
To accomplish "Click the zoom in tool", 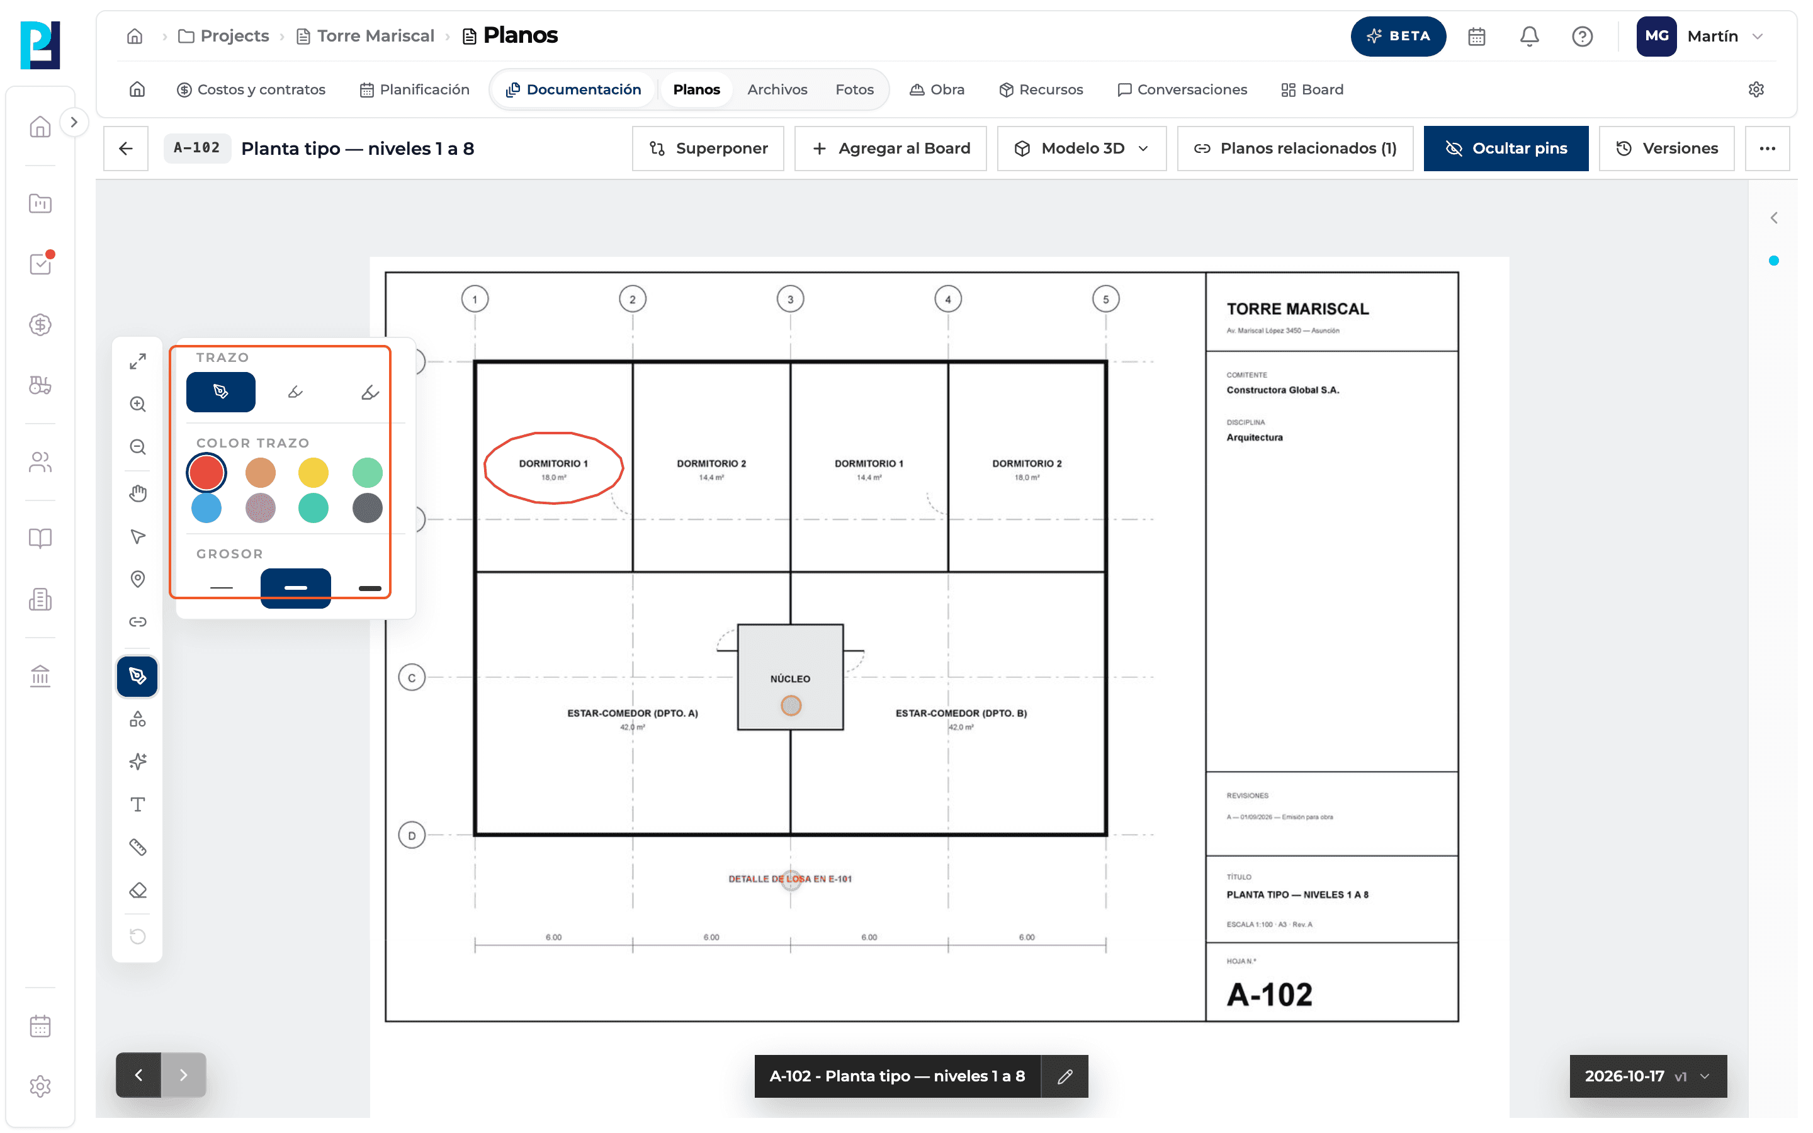I will [x=137, y=404].
